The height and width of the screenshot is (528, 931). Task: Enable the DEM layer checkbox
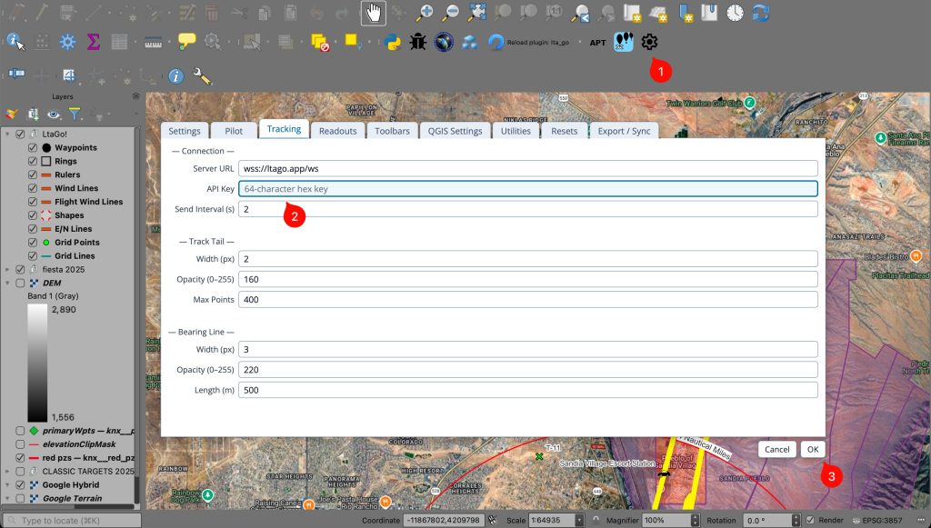pyautogui.click(x=20, y=284)
